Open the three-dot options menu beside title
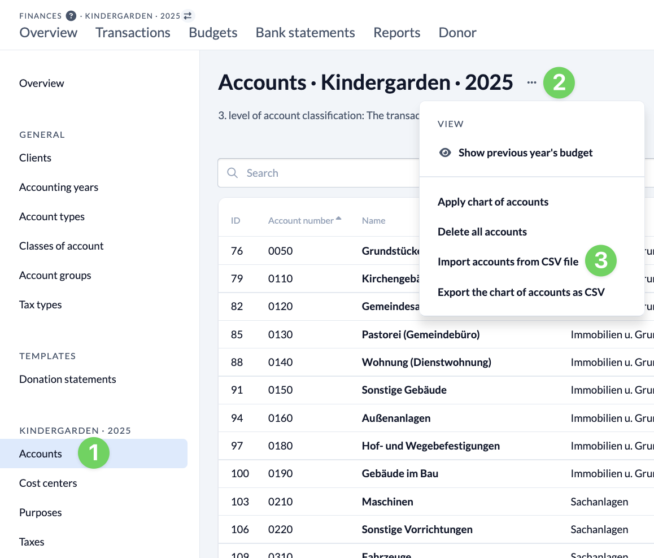The image size is (654, 558). coord(531,82)
